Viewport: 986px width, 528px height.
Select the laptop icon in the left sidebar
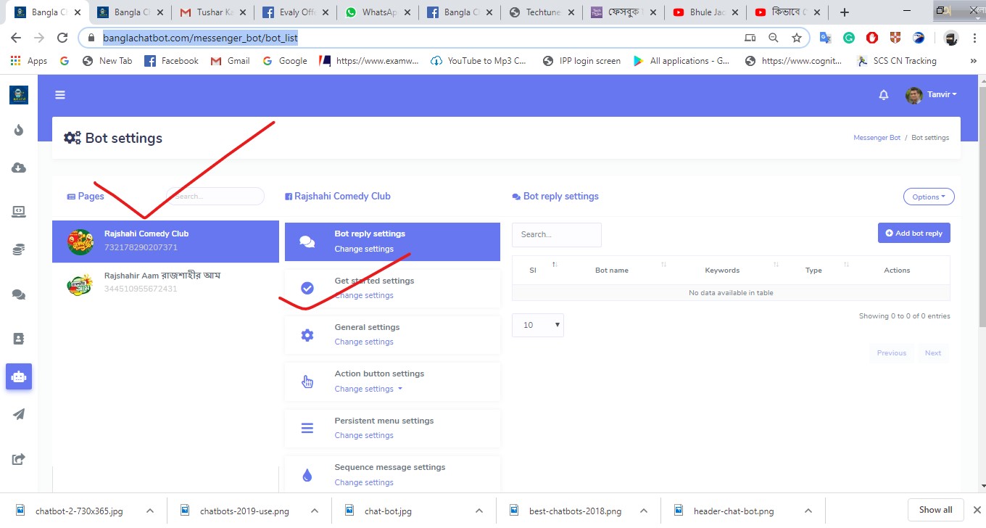point(19,212)
